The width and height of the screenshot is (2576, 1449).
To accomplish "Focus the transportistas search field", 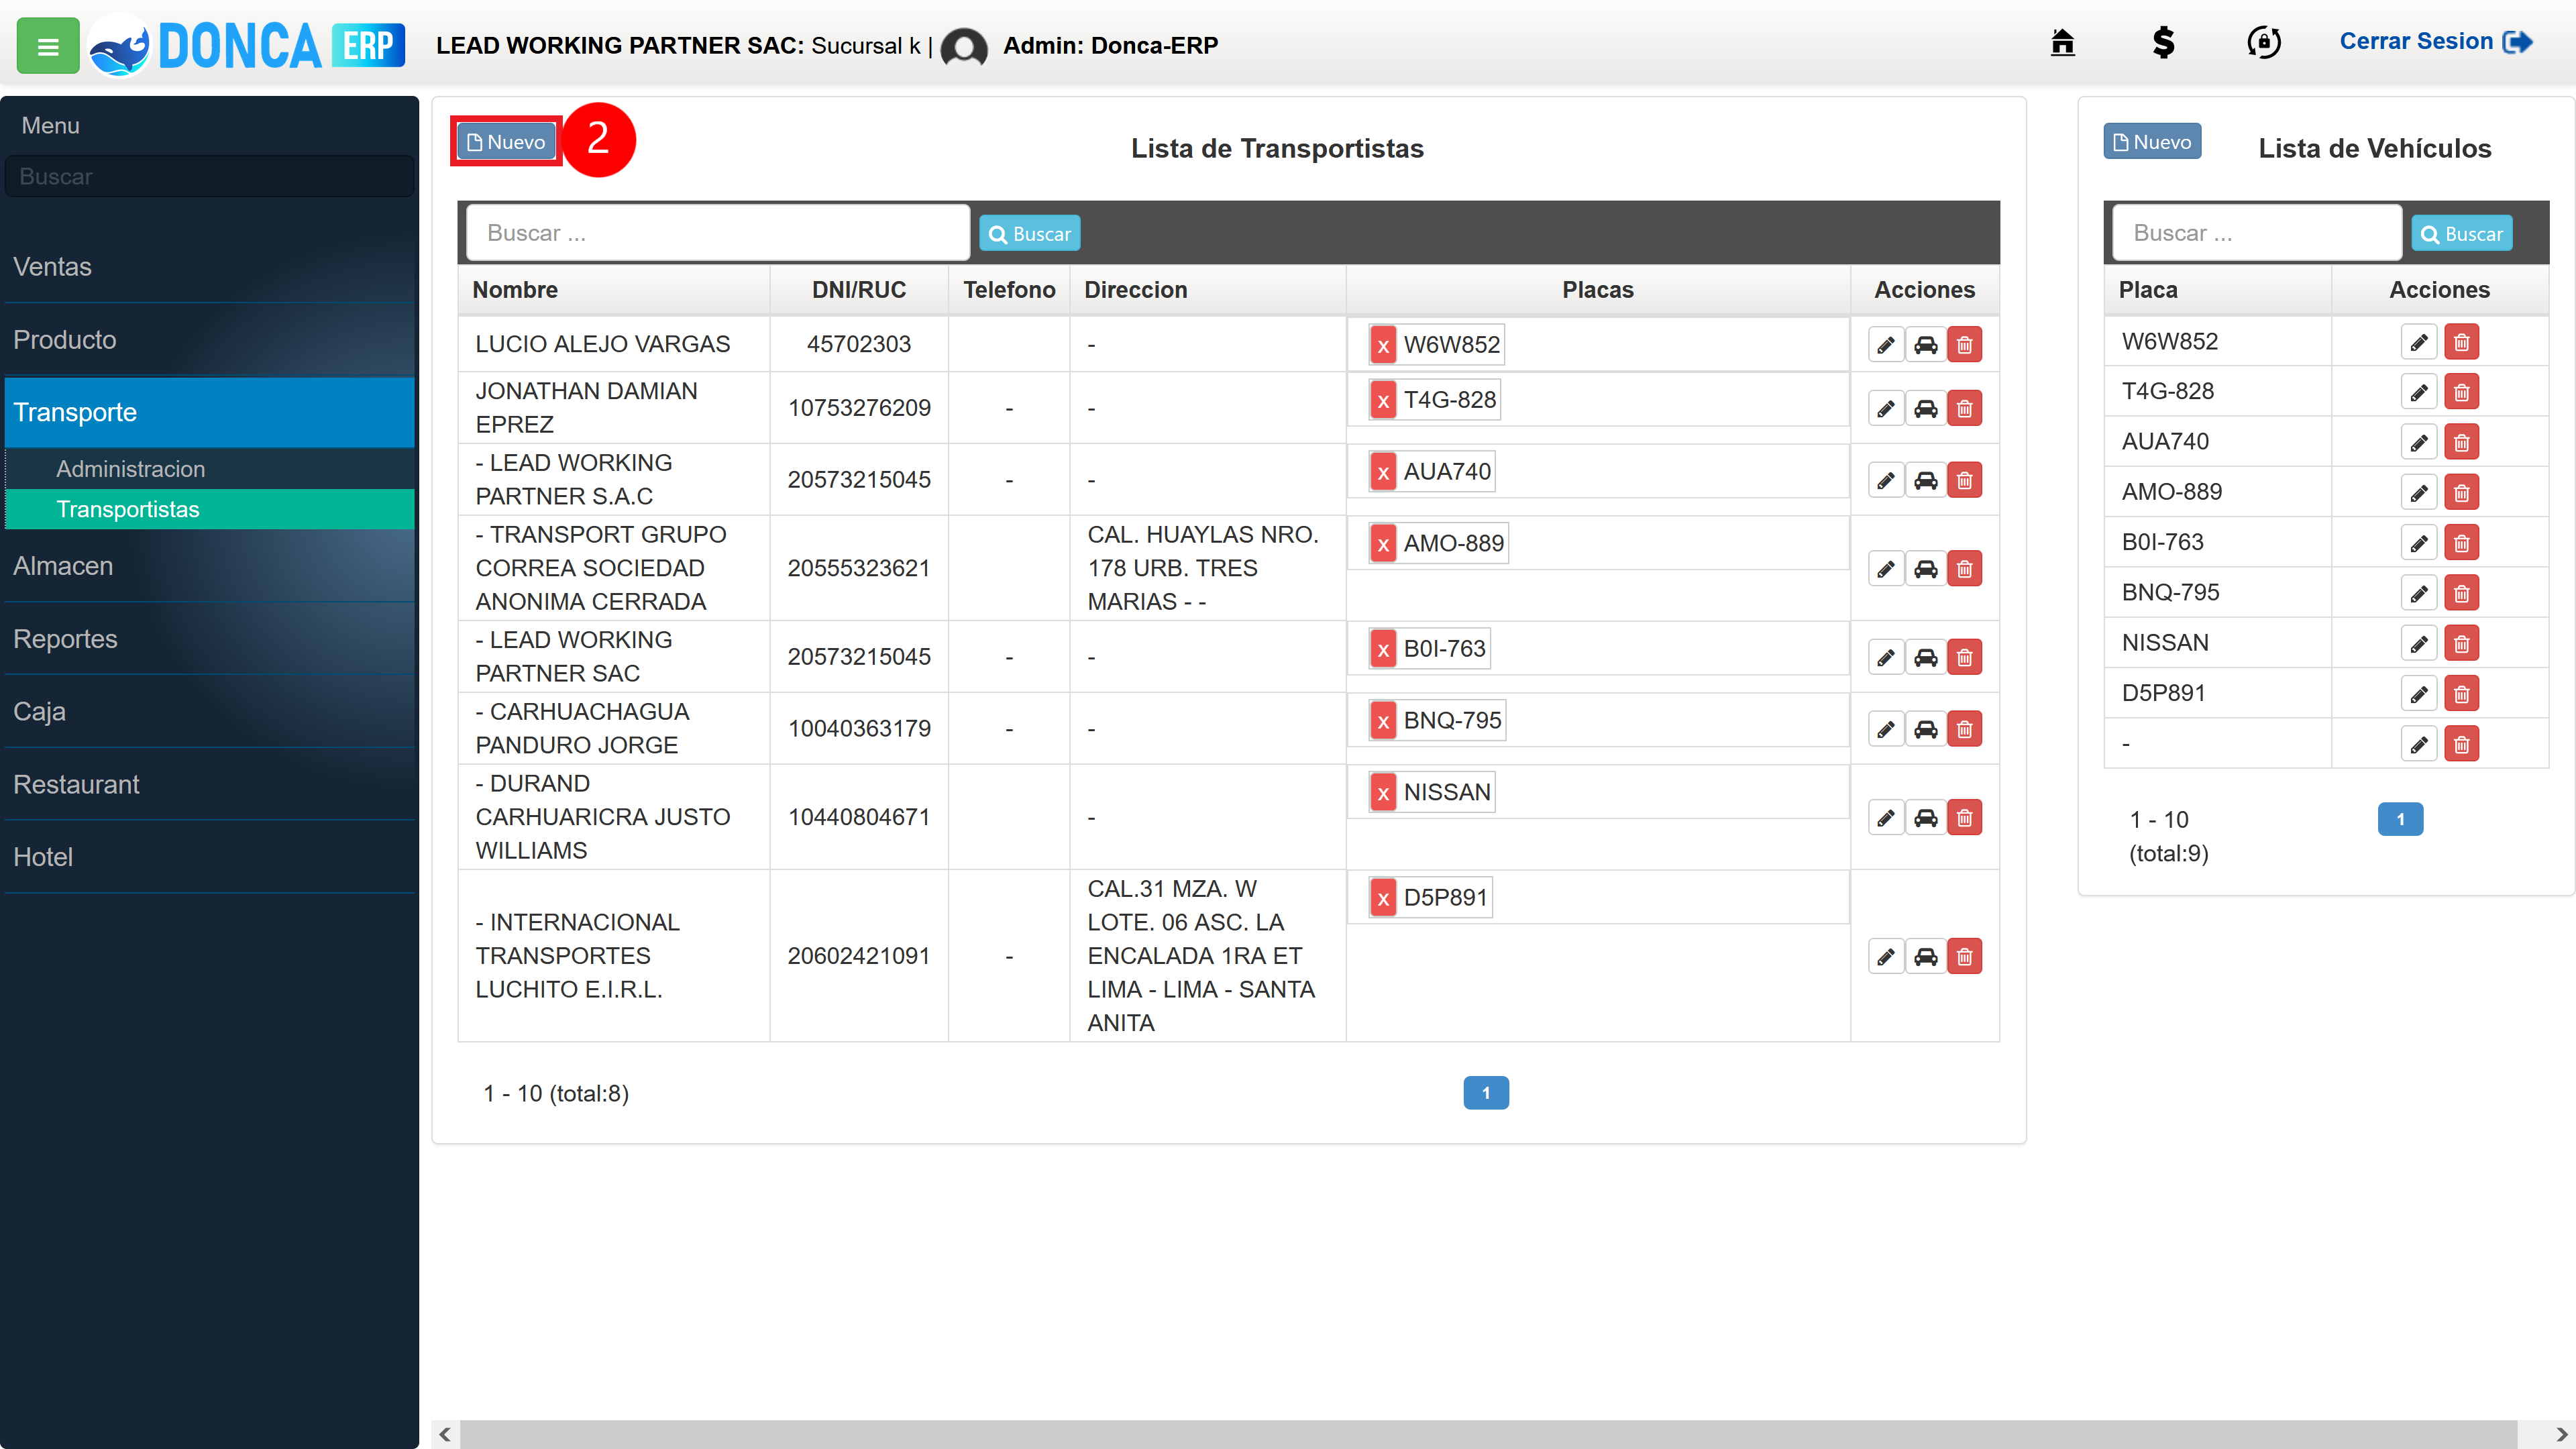I will tap(718, 233).
